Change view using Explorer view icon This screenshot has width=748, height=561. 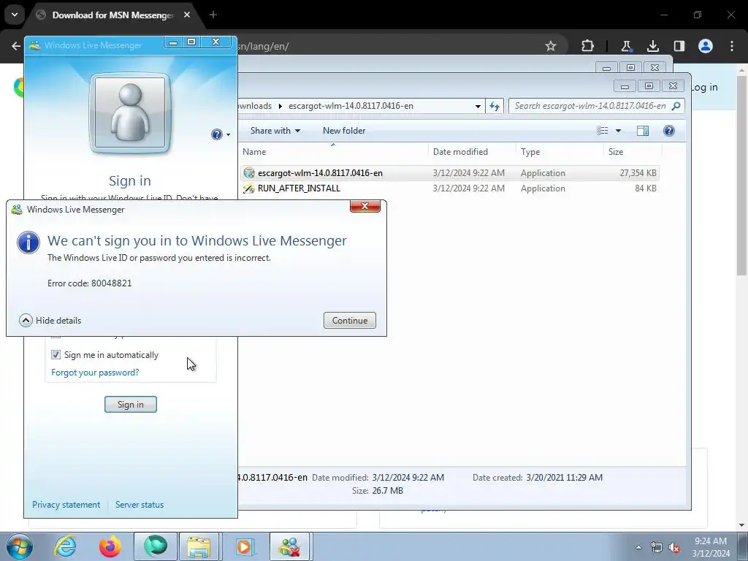pos(603,131)
